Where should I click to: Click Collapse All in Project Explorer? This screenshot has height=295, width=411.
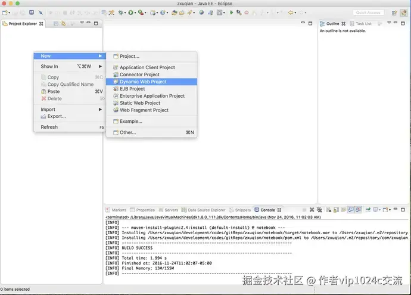[56, 24]
